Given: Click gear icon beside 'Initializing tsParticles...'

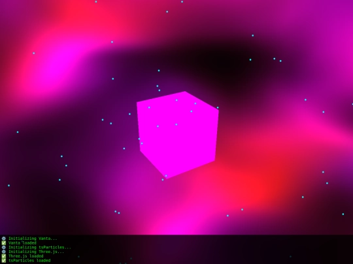Looking at the screenshot, I should (4, 248).
